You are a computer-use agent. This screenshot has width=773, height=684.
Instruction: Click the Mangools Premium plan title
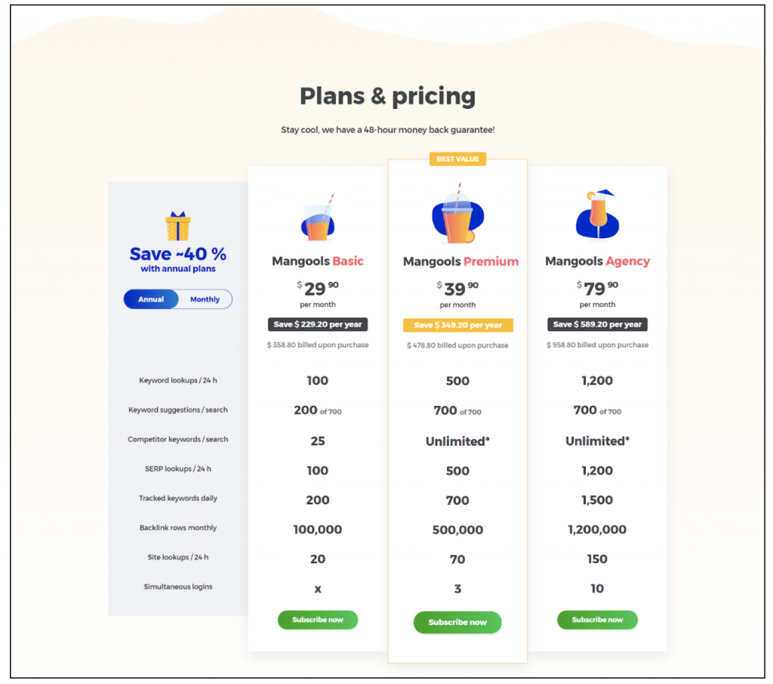(x=460, y=262)
